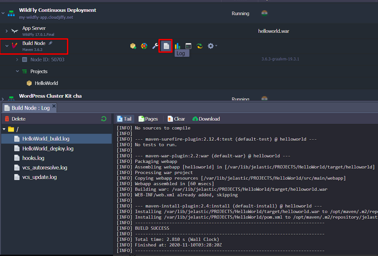Refresh the log file list
Image resolution: width=378 pixels, height=256 pixels.
104,119
